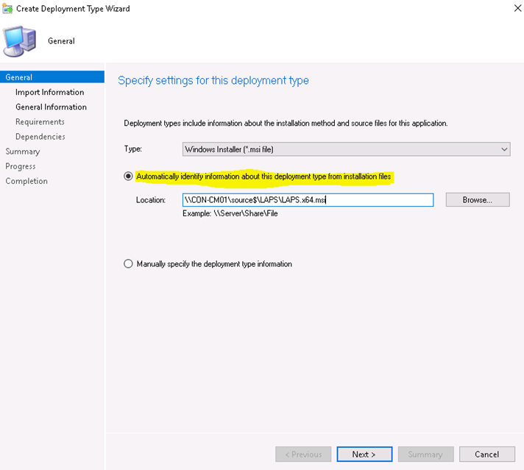Image resolution: width=524 pixels, height=470 pixels.
Task: Select Summary step in sidebar
Action: coord(22,152)
